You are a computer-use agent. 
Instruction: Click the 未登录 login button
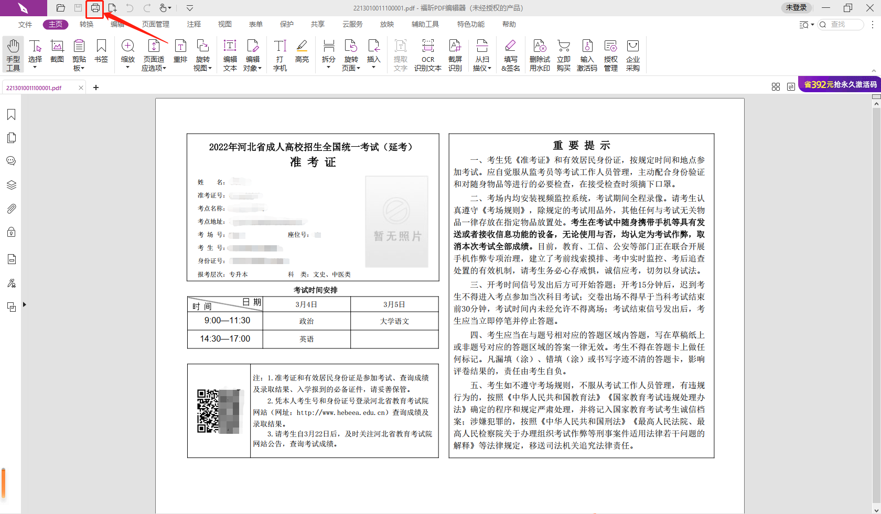coord(796,7)
